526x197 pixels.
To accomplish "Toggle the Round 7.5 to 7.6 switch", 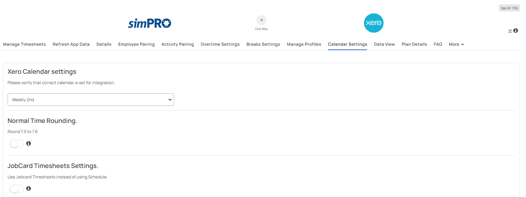I will coord(16,144).
